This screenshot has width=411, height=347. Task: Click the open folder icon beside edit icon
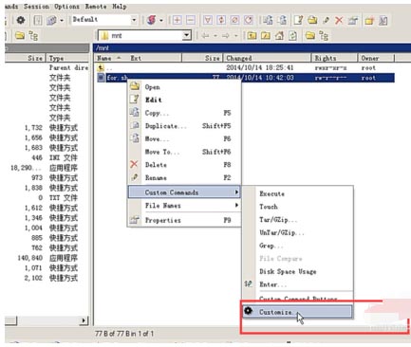(x=312, y=20)
